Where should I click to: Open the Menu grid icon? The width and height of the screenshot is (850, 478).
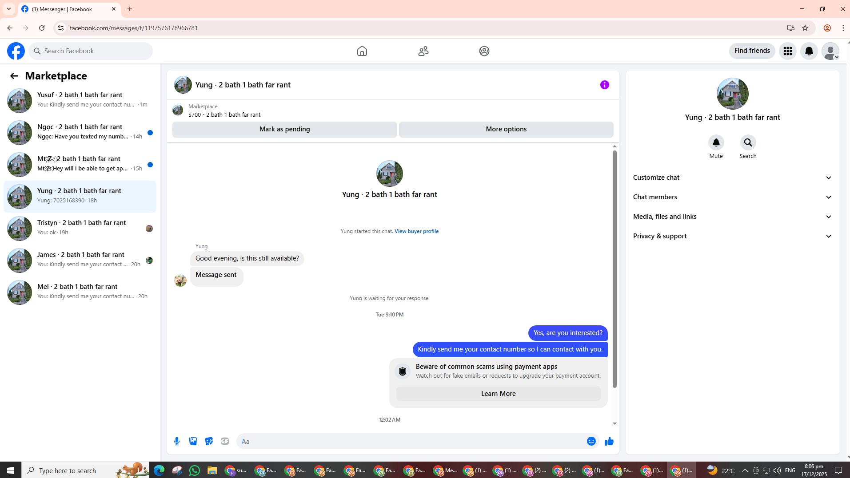pos(788,51)
